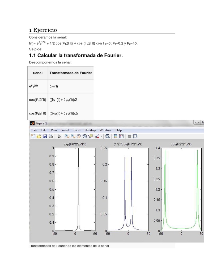204x272 pixels.
Task: Click the 'Consideramos la señal:' text
Action: [48, 37]
